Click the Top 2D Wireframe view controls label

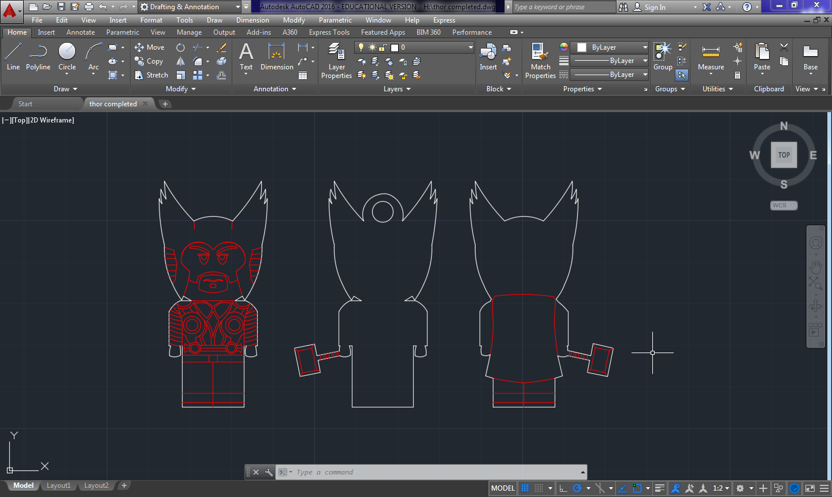point(38,120)
